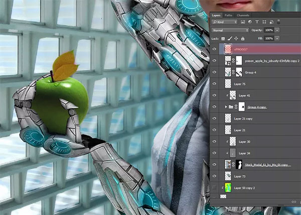Hide Layer 34 via eye icon

[214, 153]
